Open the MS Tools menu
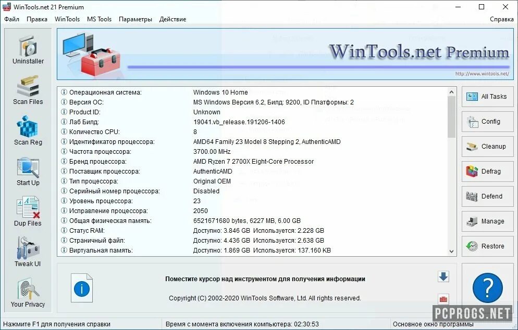The width and height of the screenshot is (518, 330). (x=99, y=19)
